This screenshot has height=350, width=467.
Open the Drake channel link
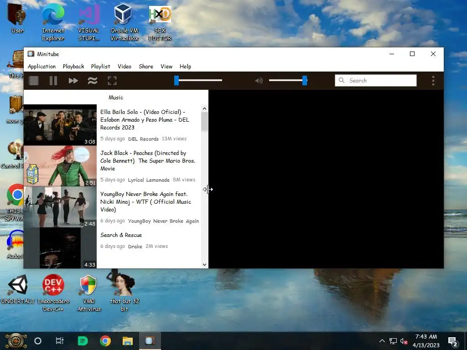135,247
